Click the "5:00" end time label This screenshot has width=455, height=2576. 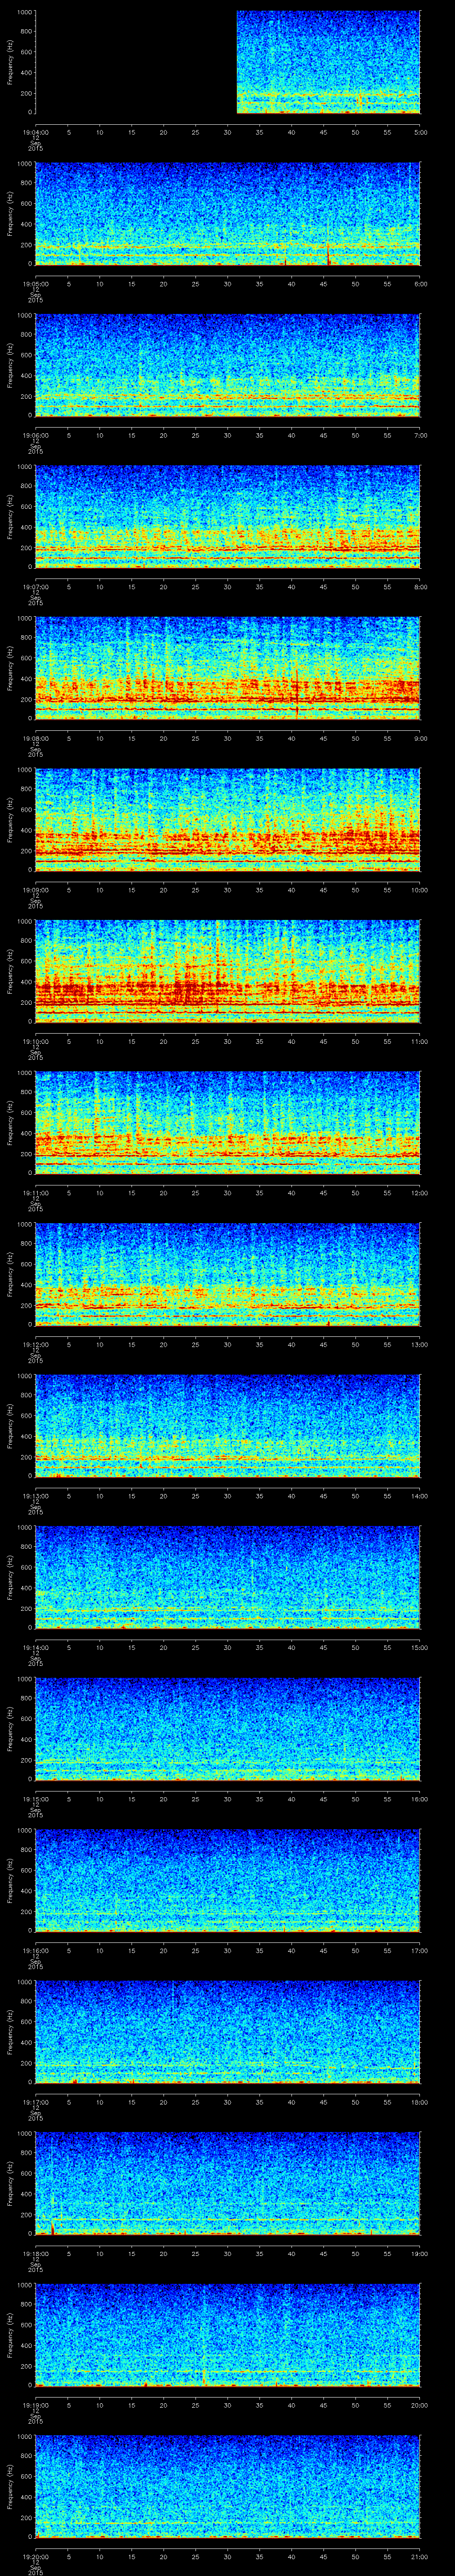[420, 131]
